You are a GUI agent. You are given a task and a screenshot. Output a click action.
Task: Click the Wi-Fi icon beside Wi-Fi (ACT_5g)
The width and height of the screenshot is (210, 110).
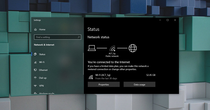[x=91, y=77]
